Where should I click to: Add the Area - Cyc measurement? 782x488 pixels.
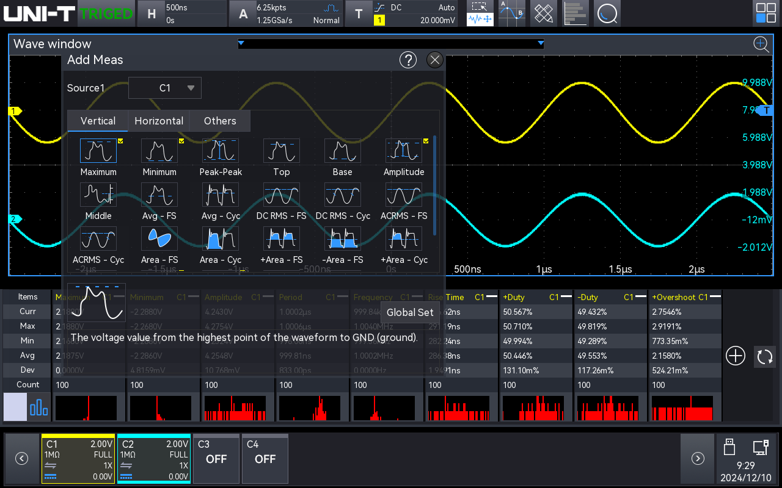(221, 239)
